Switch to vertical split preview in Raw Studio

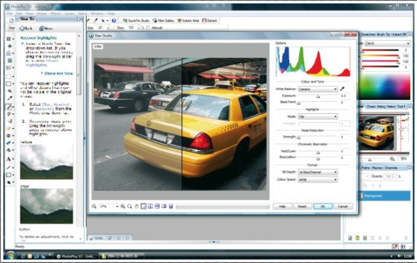pos(150,206)
